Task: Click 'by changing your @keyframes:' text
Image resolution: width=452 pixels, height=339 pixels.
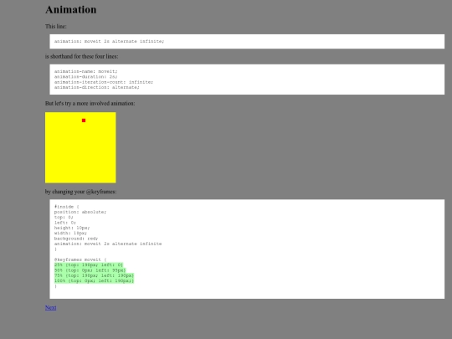Action: point(81,192)
